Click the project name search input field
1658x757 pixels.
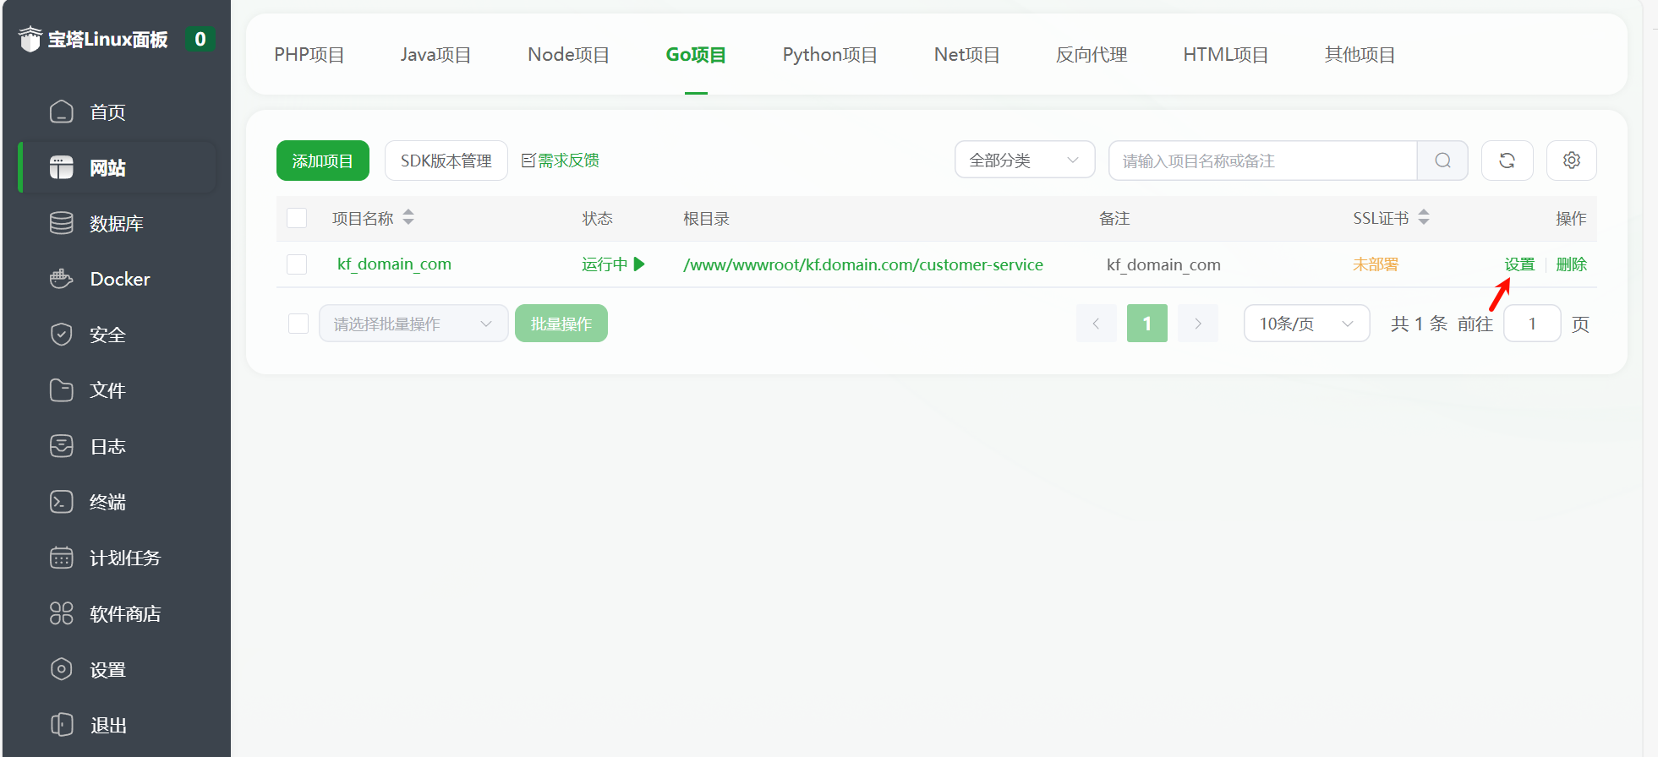(1261, 161)
